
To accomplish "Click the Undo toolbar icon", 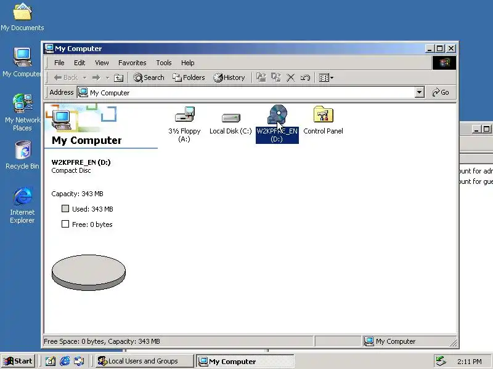I will coord(305,77).
